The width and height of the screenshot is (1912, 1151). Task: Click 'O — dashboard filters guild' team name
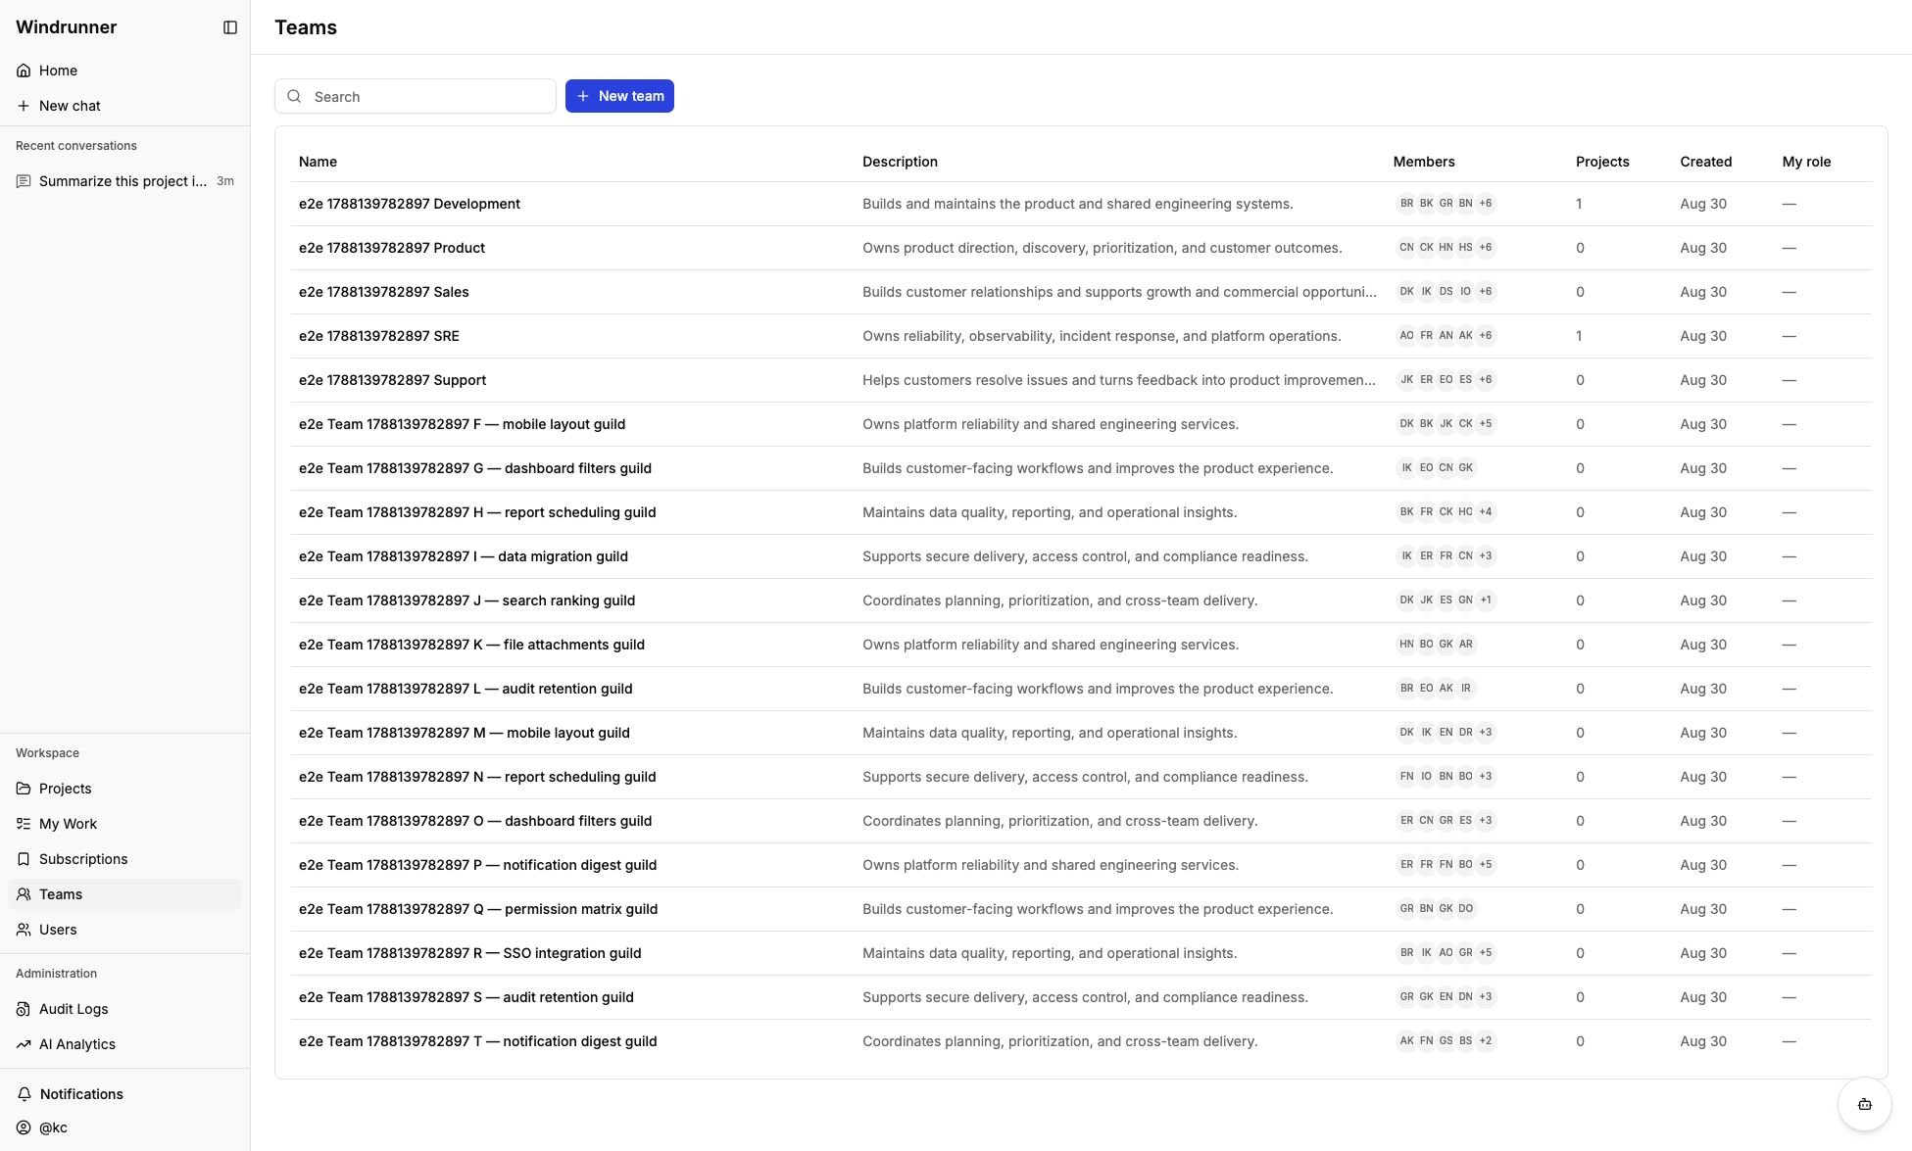pos(475,821)
